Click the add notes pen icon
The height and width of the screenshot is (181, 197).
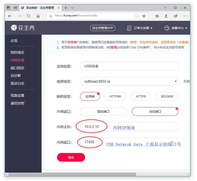click(x=166, y=16)
